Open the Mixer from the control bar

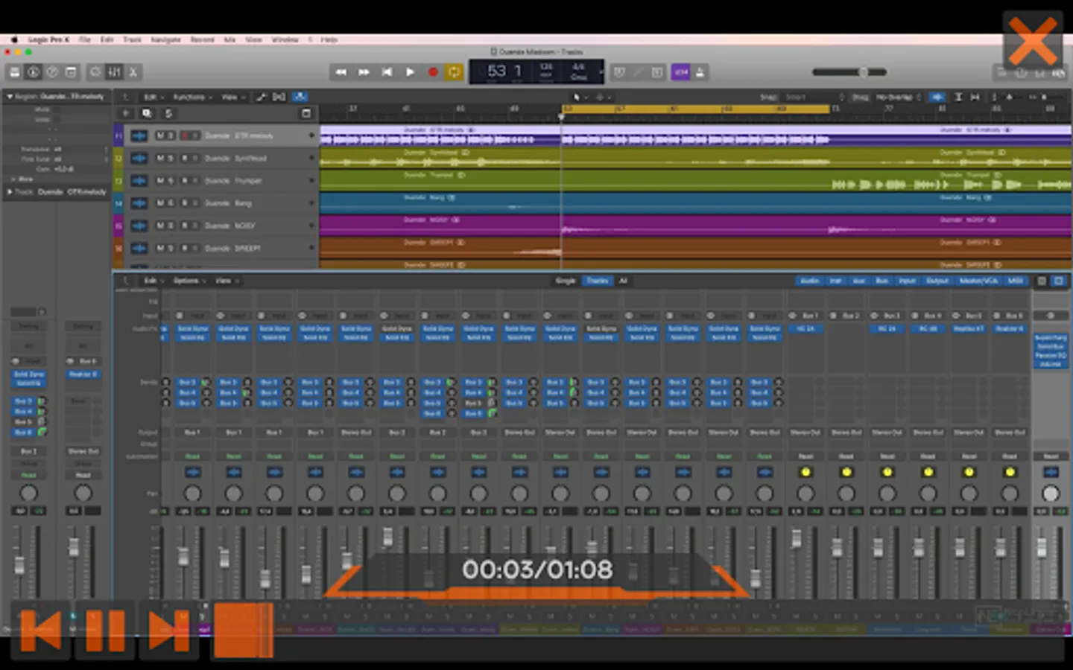(x=114, y=72)
